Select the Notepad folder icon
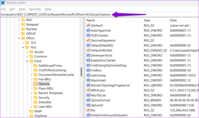The width and height of the screenshot is (199, 118). point(23,25)
